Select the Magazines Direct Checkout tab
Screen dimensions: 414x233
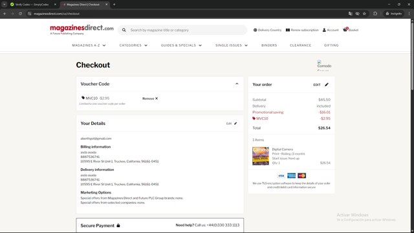(83, 5)
